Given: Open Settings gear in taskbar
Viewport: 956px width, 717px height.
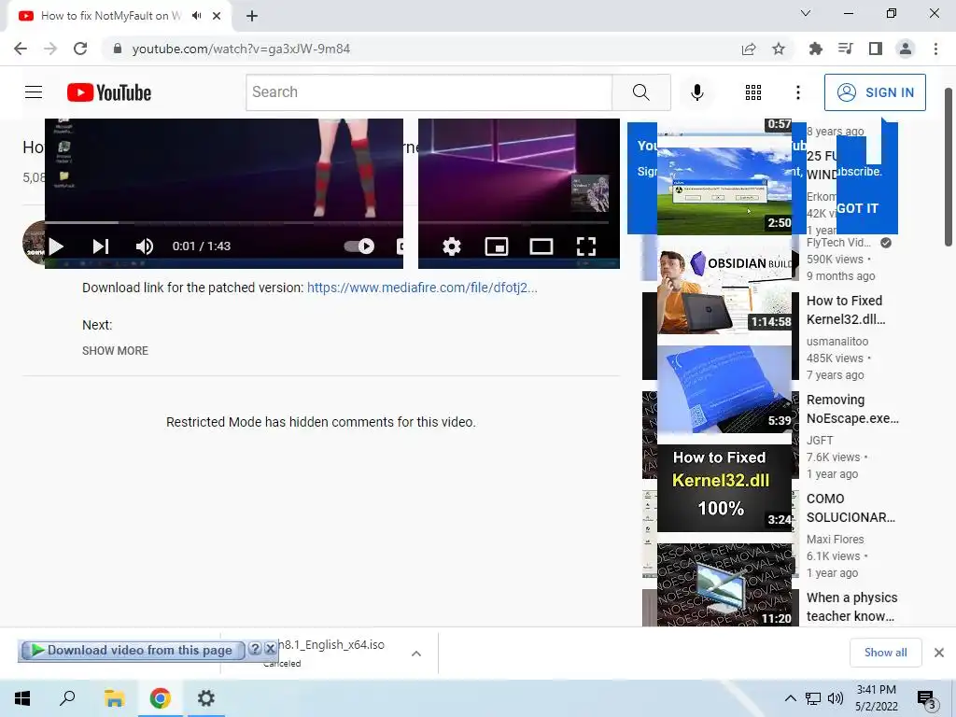Looking at the screenshot, I should pyautogui.click(x=206, y=698).
